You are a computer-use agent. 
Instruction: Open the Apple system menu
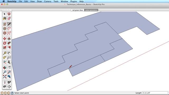3,1
